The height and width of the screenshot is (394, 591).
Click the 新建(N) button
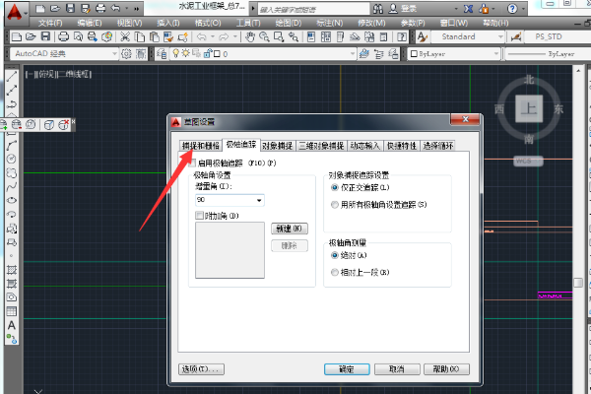[x=289, y=229]
